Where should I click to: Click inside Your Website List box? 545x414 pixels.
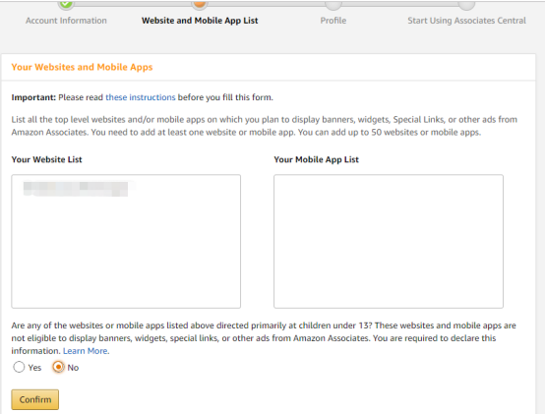126,241
